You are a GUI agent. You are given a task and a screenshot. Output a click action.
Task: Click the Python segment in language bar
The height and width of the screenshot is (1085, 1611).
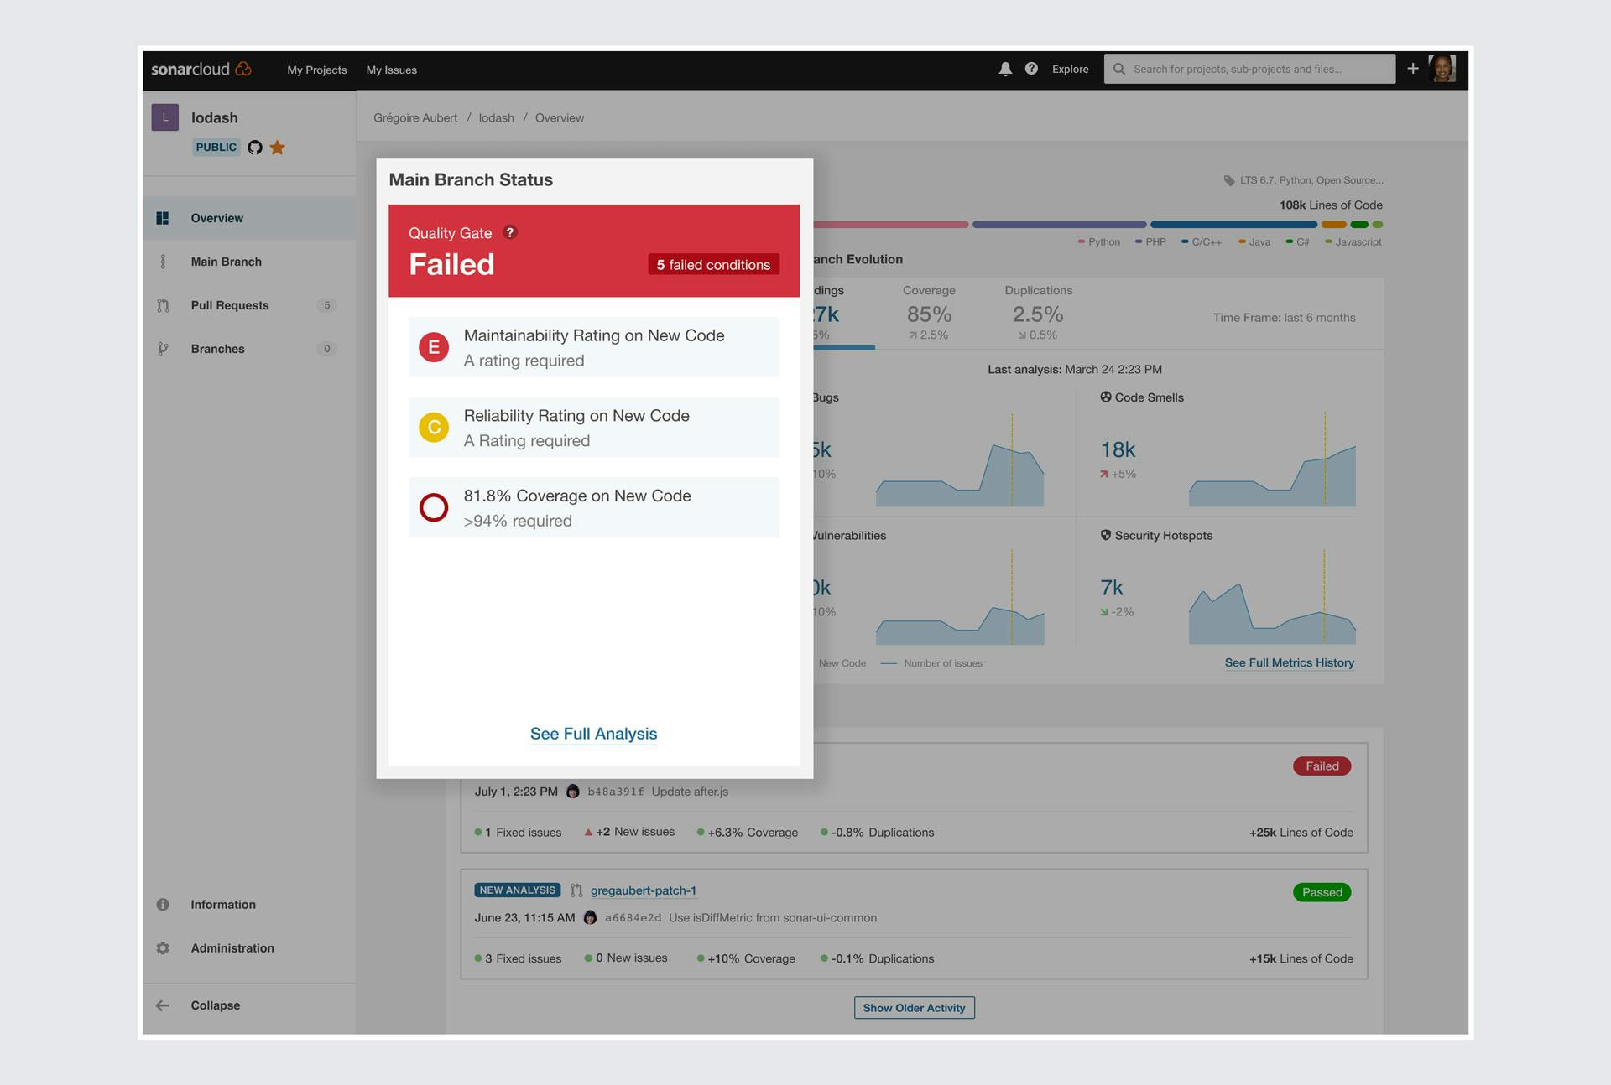coord(890,225)
